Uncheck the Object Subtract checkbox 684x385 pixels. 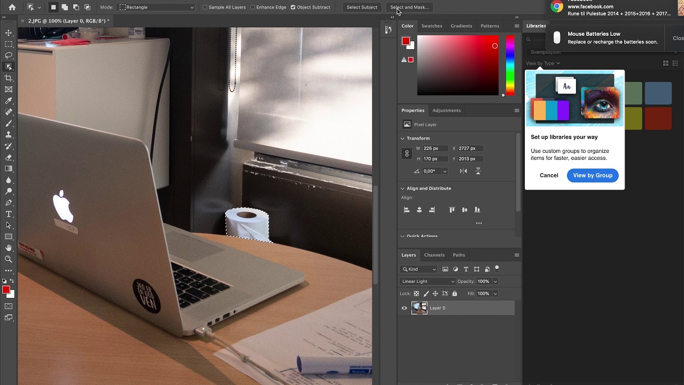tap(293, 7)
